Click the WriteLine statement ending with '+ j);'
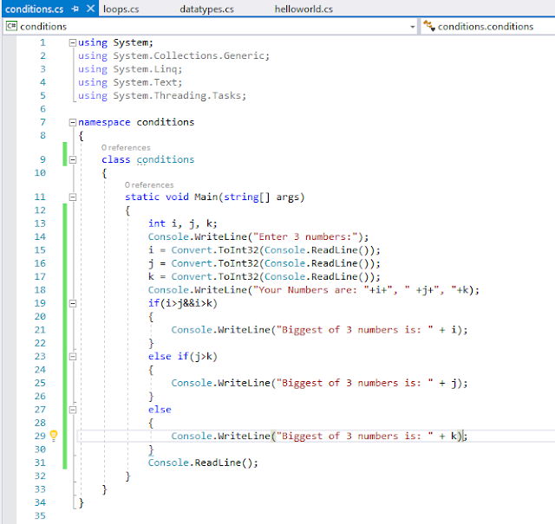 [x=319, y=383]
